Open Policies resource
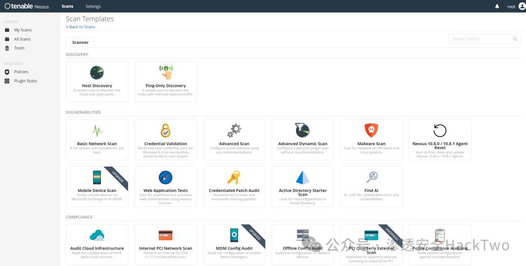The height and width of the screenshot is (266, 526). click(x=21, y=72)
